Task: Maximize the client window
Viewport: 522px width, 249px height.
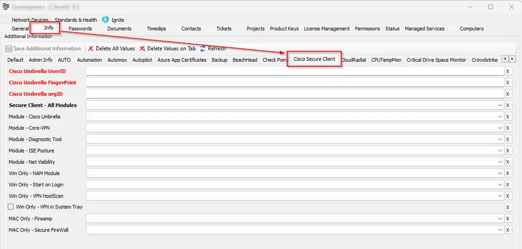Action: pyautogui.click(x=490, y=7)
